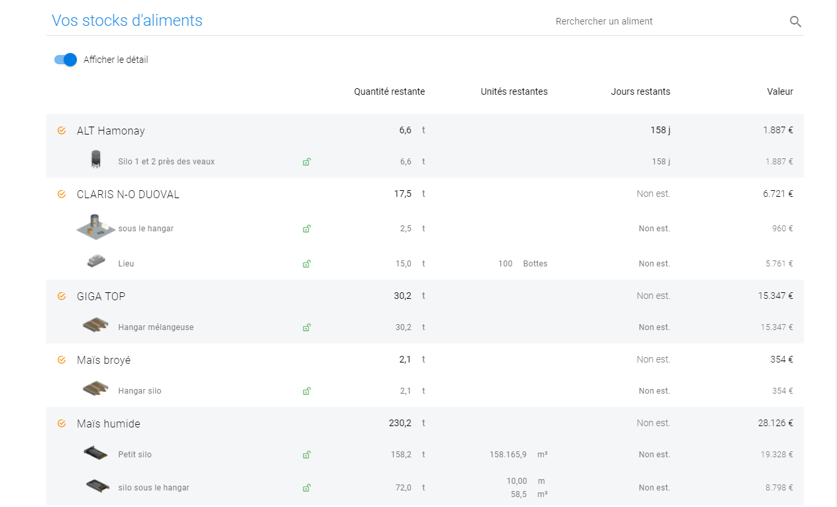
Task: Click the orange check icon beside ALT Hamonay
Action: [62, 131]
